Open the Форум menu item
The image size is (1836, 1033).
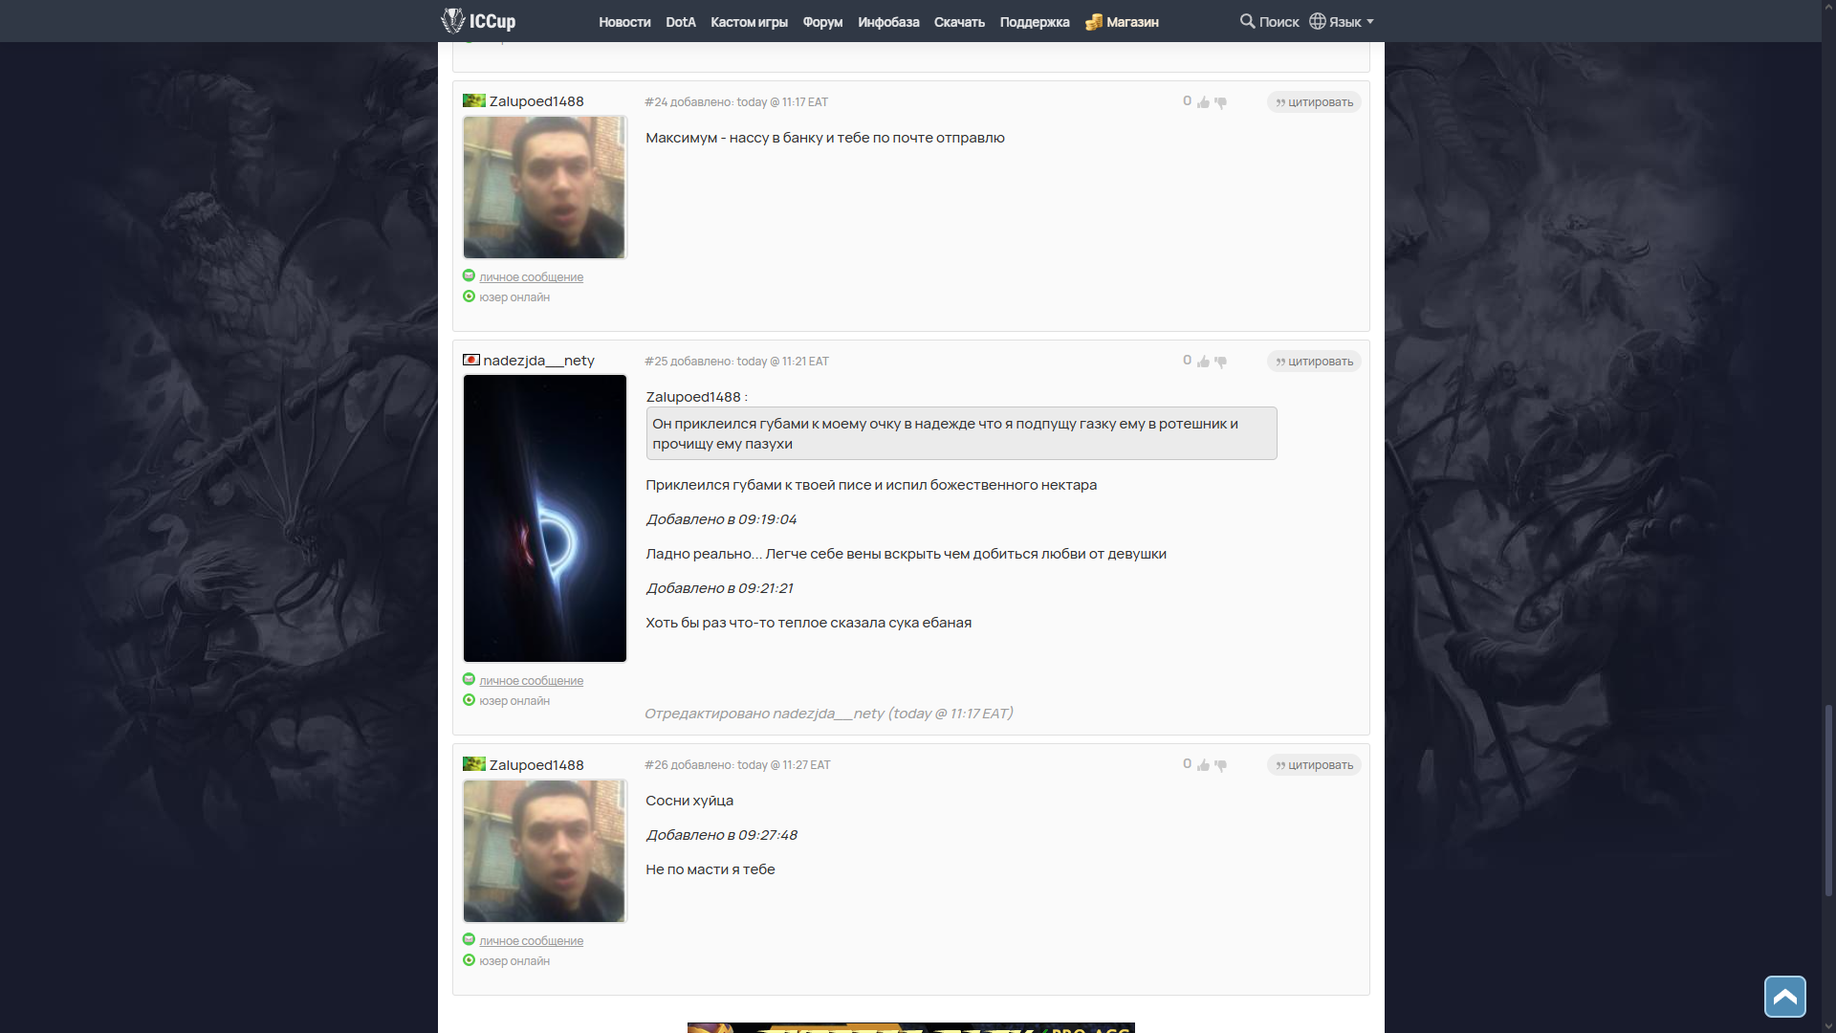click(822, 22)
